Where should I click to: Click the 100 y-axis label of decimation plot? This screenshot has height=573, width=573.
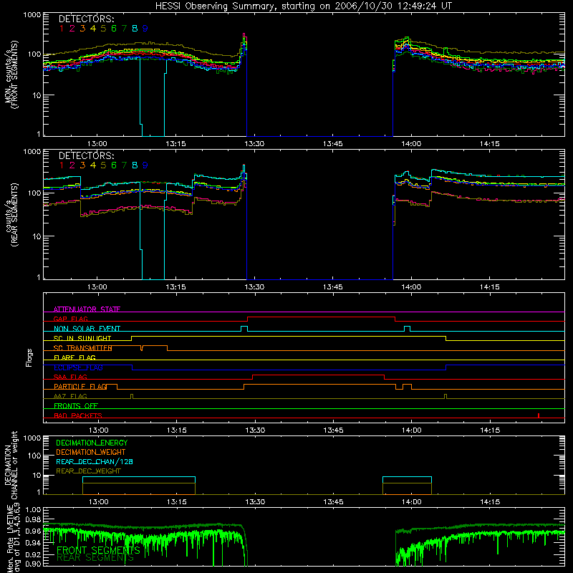click(x=34, y=456)
